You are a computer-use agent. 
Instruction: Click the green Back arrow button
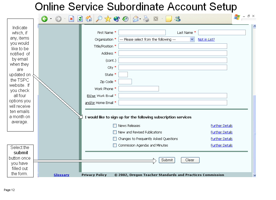[44, 19]
